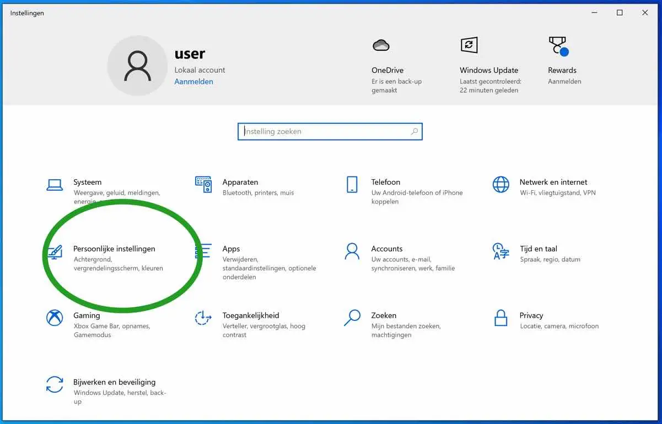Viewport: 662px width, 424px height.
Task: Click the Apps category title
Action: point(231,249)
